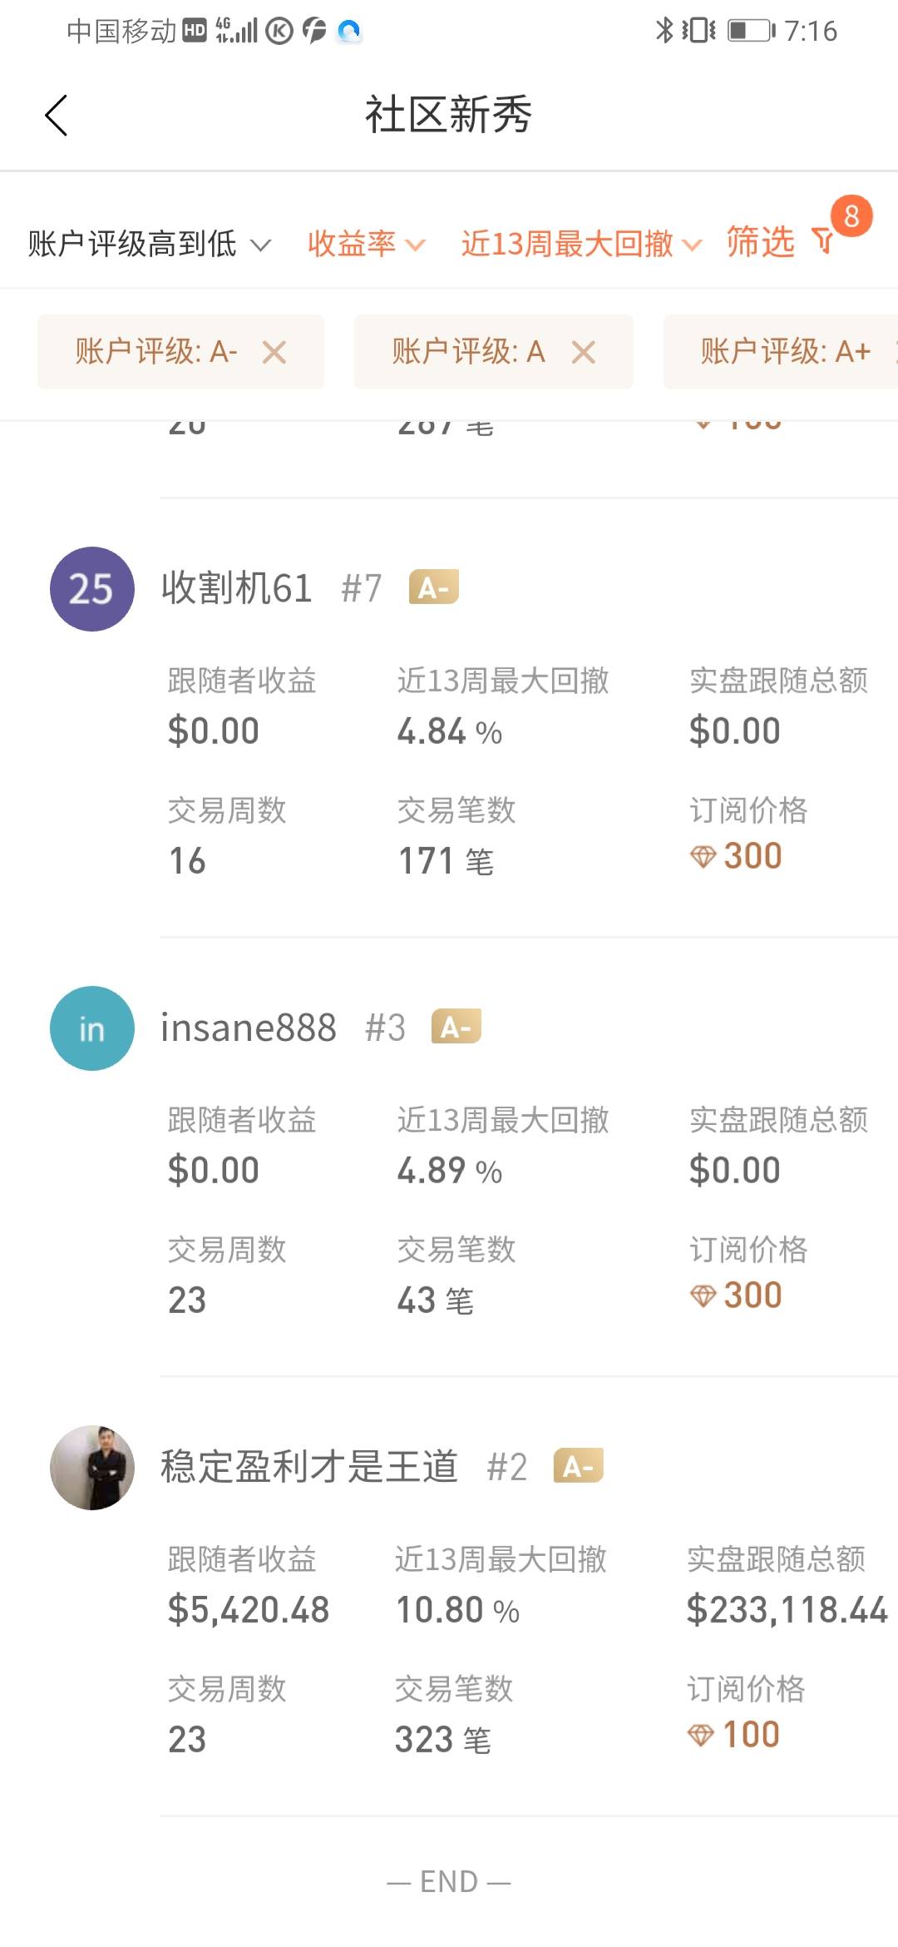Tap the back arrow icon
This screenshot has width=898, height=1947.
[x=57, y=115]
